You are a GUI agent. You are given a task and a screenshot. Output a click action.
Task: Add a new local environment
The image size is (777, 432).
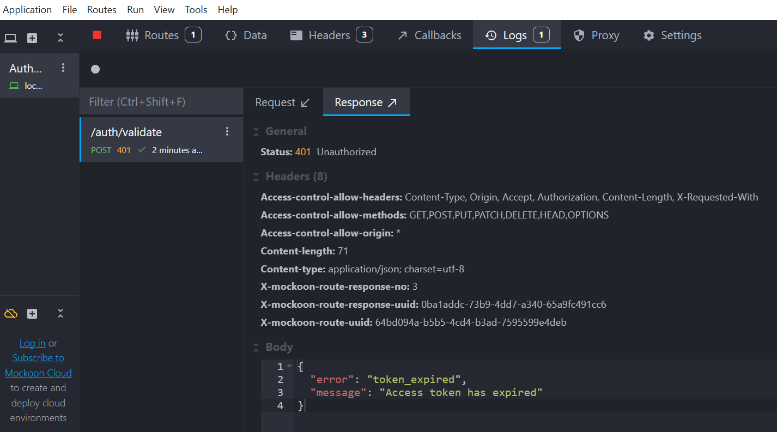[32, 38]
